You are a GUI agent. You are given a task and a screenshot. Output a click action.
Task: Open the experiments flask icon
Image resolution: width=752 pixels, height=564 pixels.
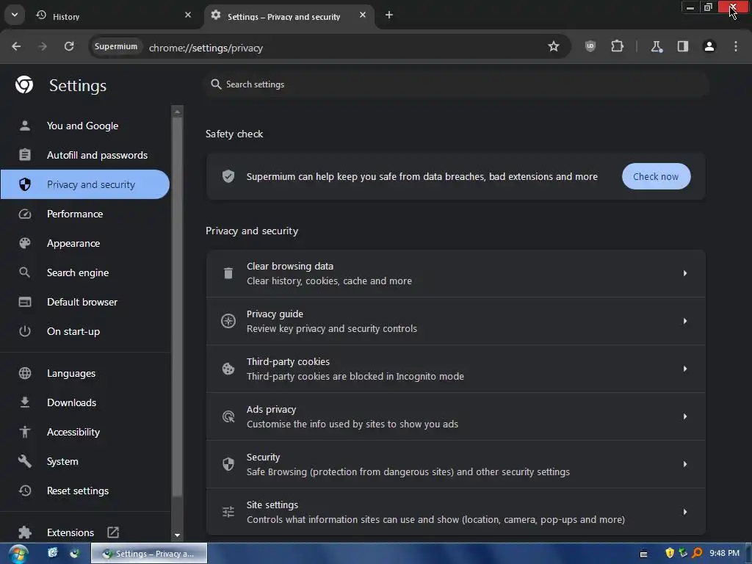click(x=656, y=46)
